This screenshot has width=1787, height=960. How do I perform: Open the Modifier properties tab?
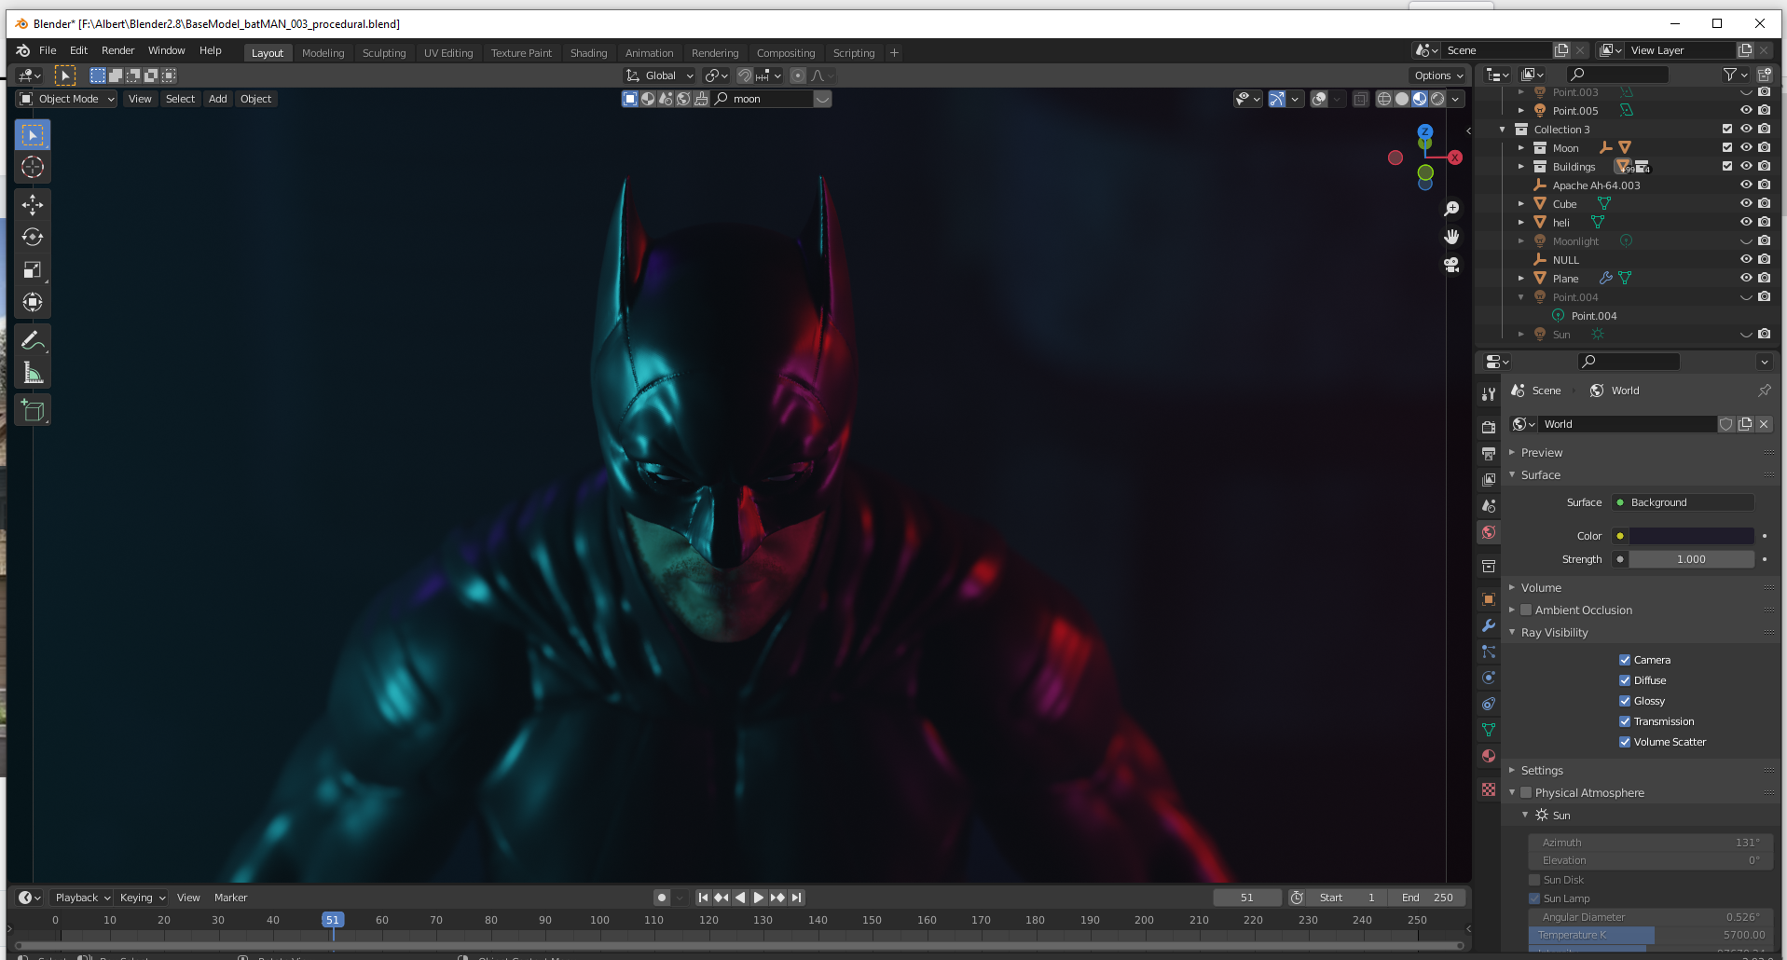[1489, 625]
